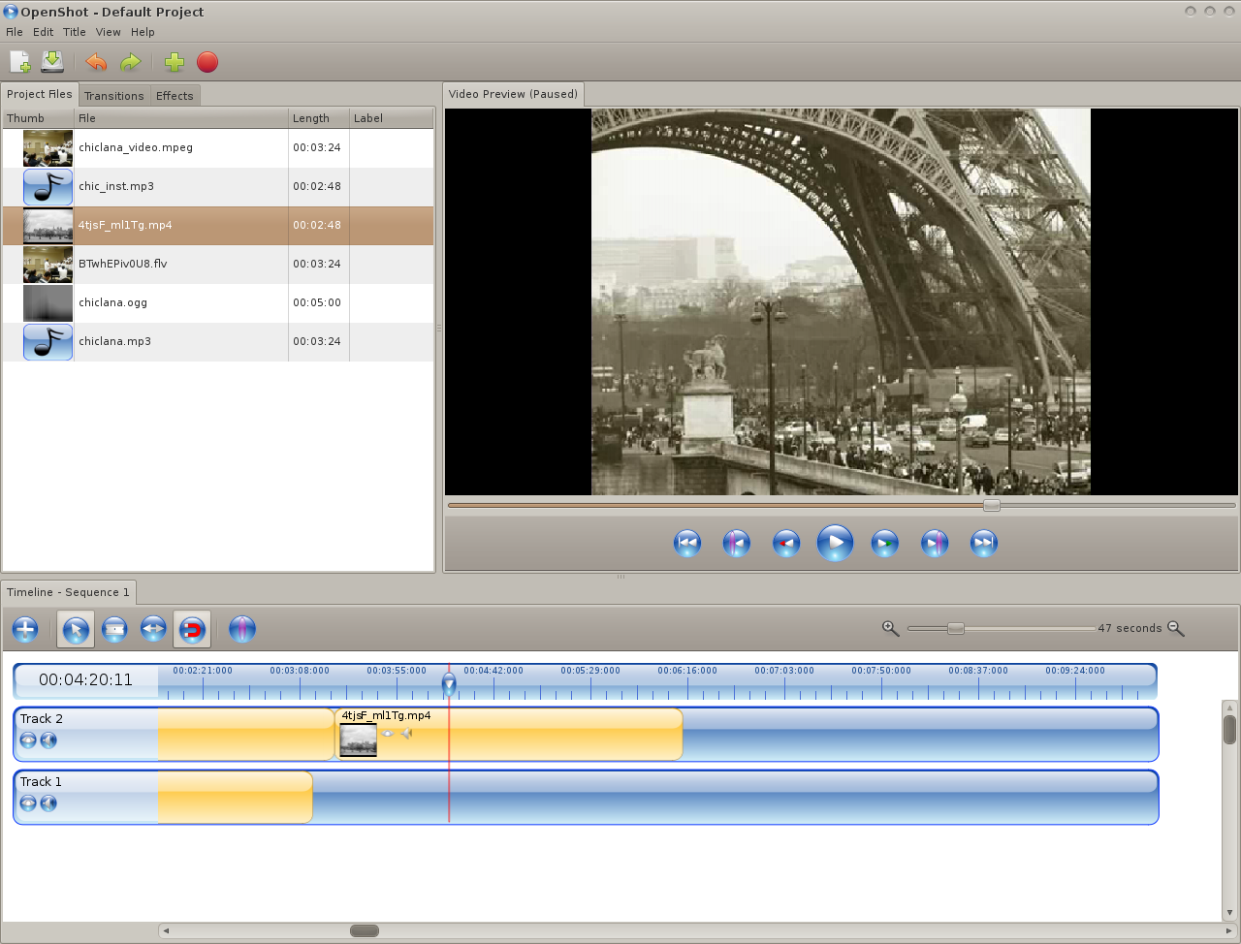The height and width of the screenshot is (944, 1241).
Task: Save the project with the toolbar icon
Action: pos(52,62)
